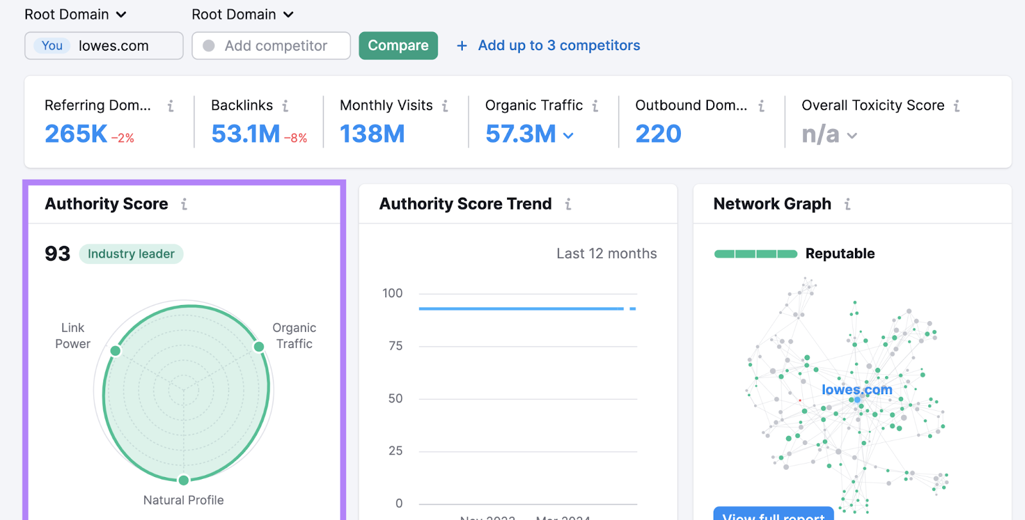The width and height of the screenshot is (1025, 520).
Task: Click the Add competitor input field
Action: pos(271,46)
